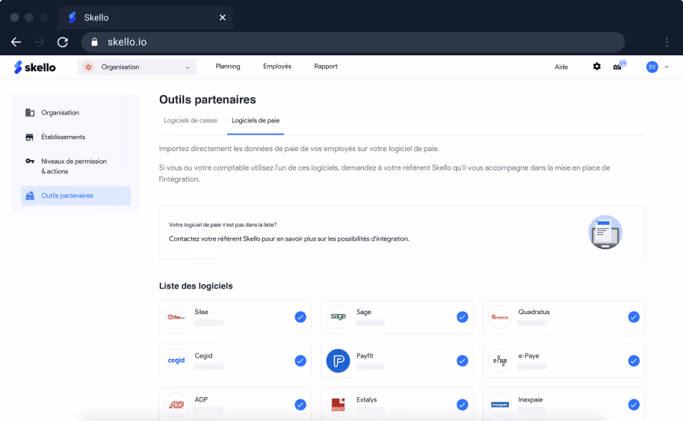The image size is (683, 421).
Task: Open Niveaux de permission & actions
Action: (x=75, y=166)
